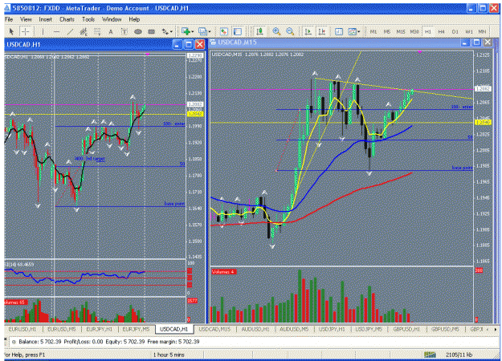Switch to USDCAD,M15 chart tab
The height and width of the screenshot is (361, 502).
[x=214, y=329]
